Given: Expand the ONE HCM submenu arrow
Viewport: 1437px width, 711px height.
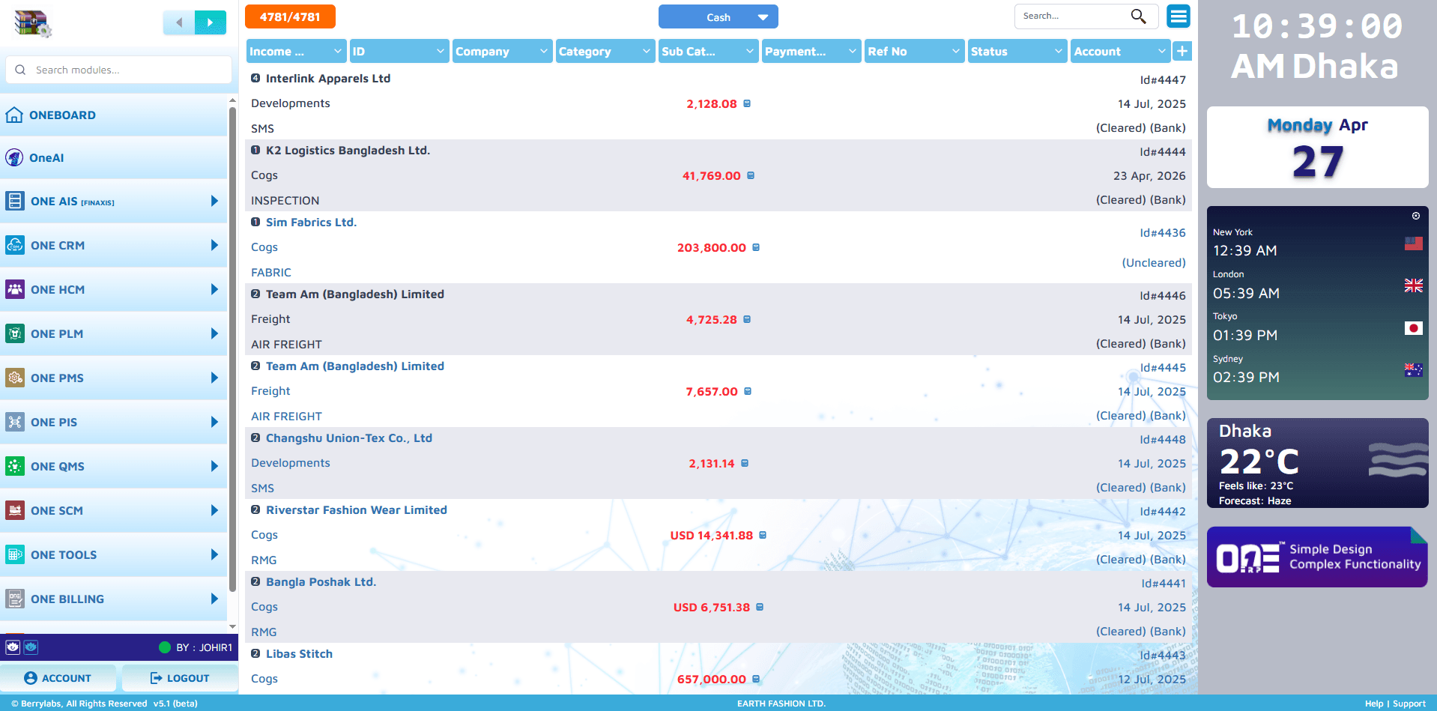Looking at the screenshot, I should [x=214, y=289].
